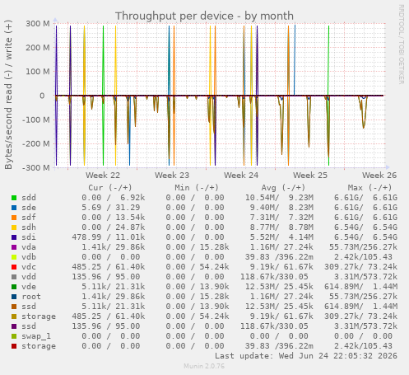Click the swap_1 Avg value 0.00 / 0.00

click(x=279, y=336)
